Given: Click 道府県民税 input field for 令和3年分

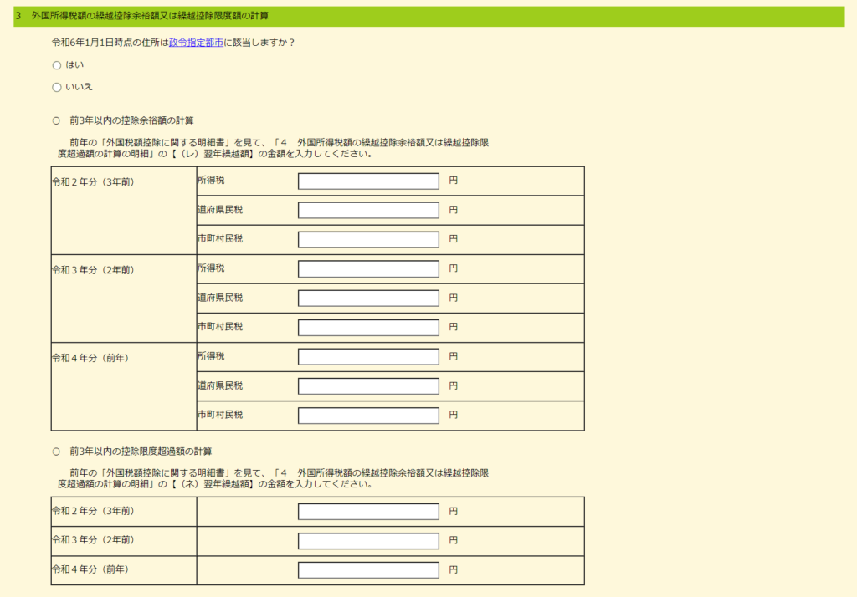Looking at the screenshot, I should click(368, 298).
